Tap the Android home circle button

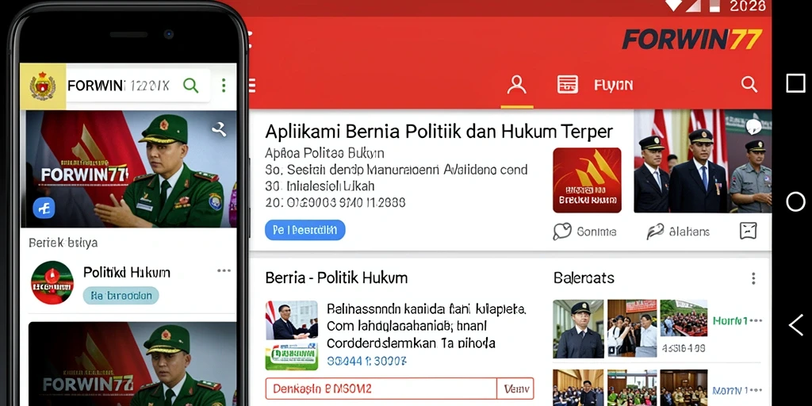tap(795, 201)
